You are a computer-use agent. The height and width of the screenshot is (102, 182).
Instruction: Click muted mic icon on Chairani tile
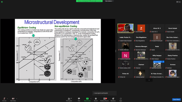135,68
